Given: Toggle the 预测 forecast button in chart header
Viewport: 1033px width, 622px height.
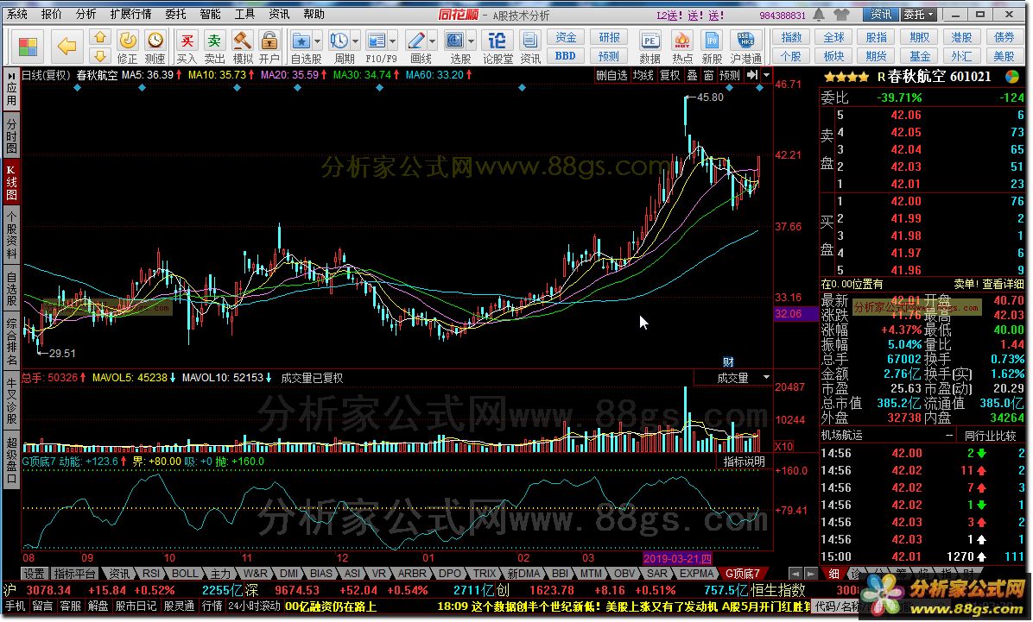Looking at the screenshot, I should (x=730, y=76).
